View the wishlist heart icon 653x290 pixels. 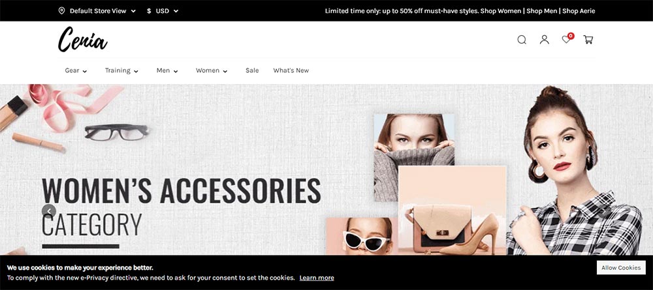click(x=566, y=40)
